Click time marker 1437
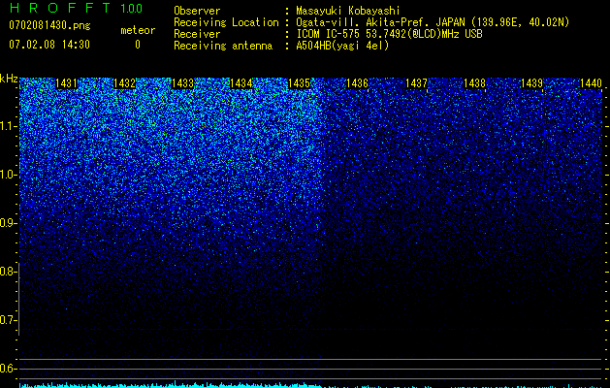Viewport: 610px width, 388px height. click(x=416, y=83)
